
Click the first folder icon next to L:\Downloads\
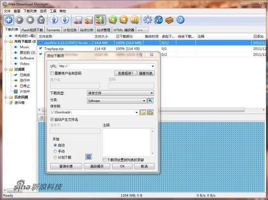click(x=143, y=112)
